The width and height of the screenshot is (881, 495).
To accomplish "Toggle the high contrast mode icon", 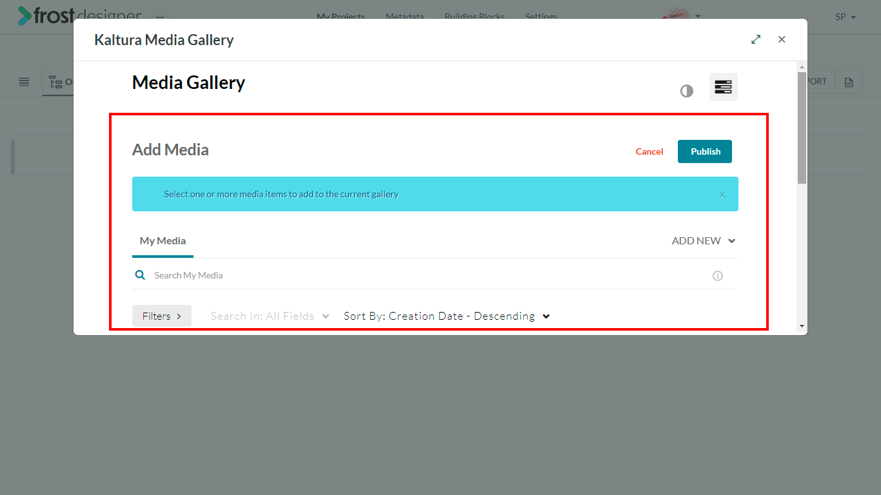I will click(x=687, y=91).
